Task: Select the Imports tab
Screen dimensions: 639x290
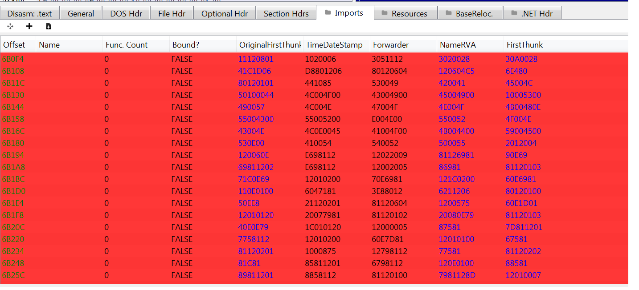Action: (x=345, y=12)
